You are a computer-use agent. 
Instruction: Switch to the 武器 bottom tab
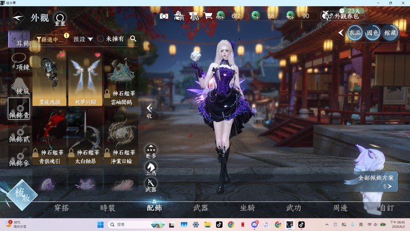[x=201, y=207]
